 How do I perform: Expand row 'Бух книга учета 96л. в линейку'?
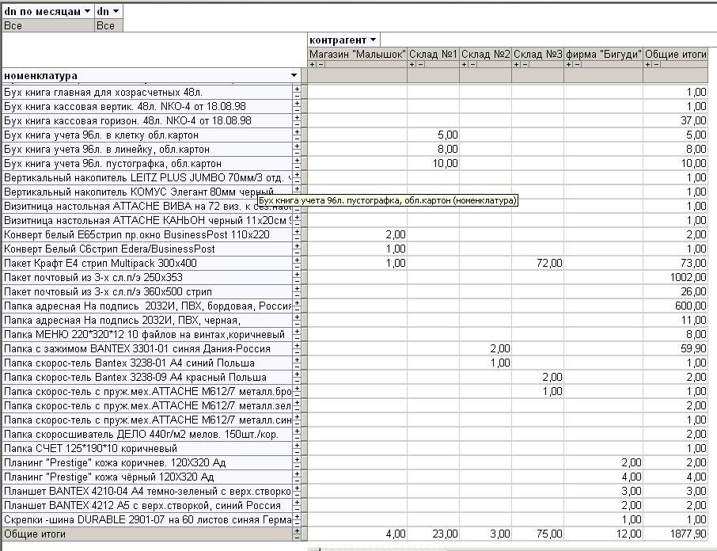(297, 146)
